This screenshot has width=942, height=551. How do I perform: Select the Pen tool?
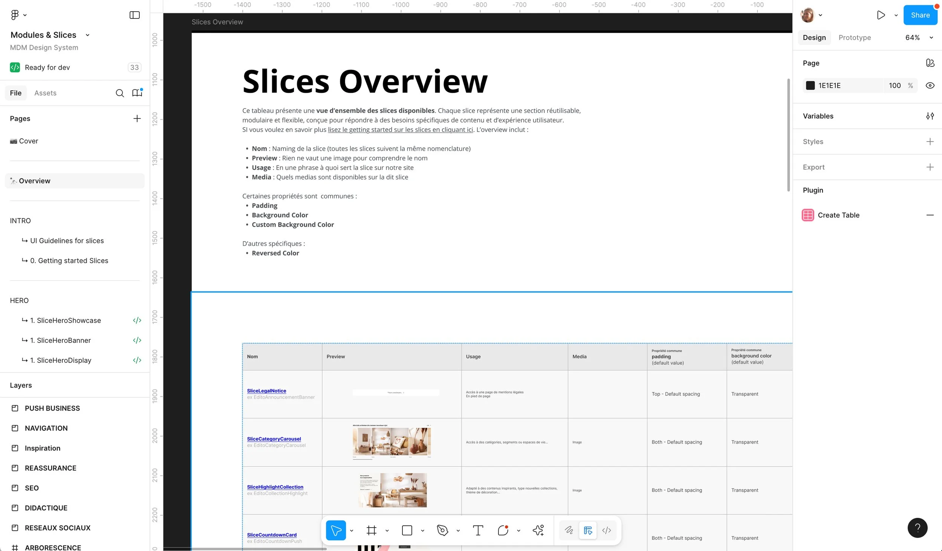coord(442,530)
